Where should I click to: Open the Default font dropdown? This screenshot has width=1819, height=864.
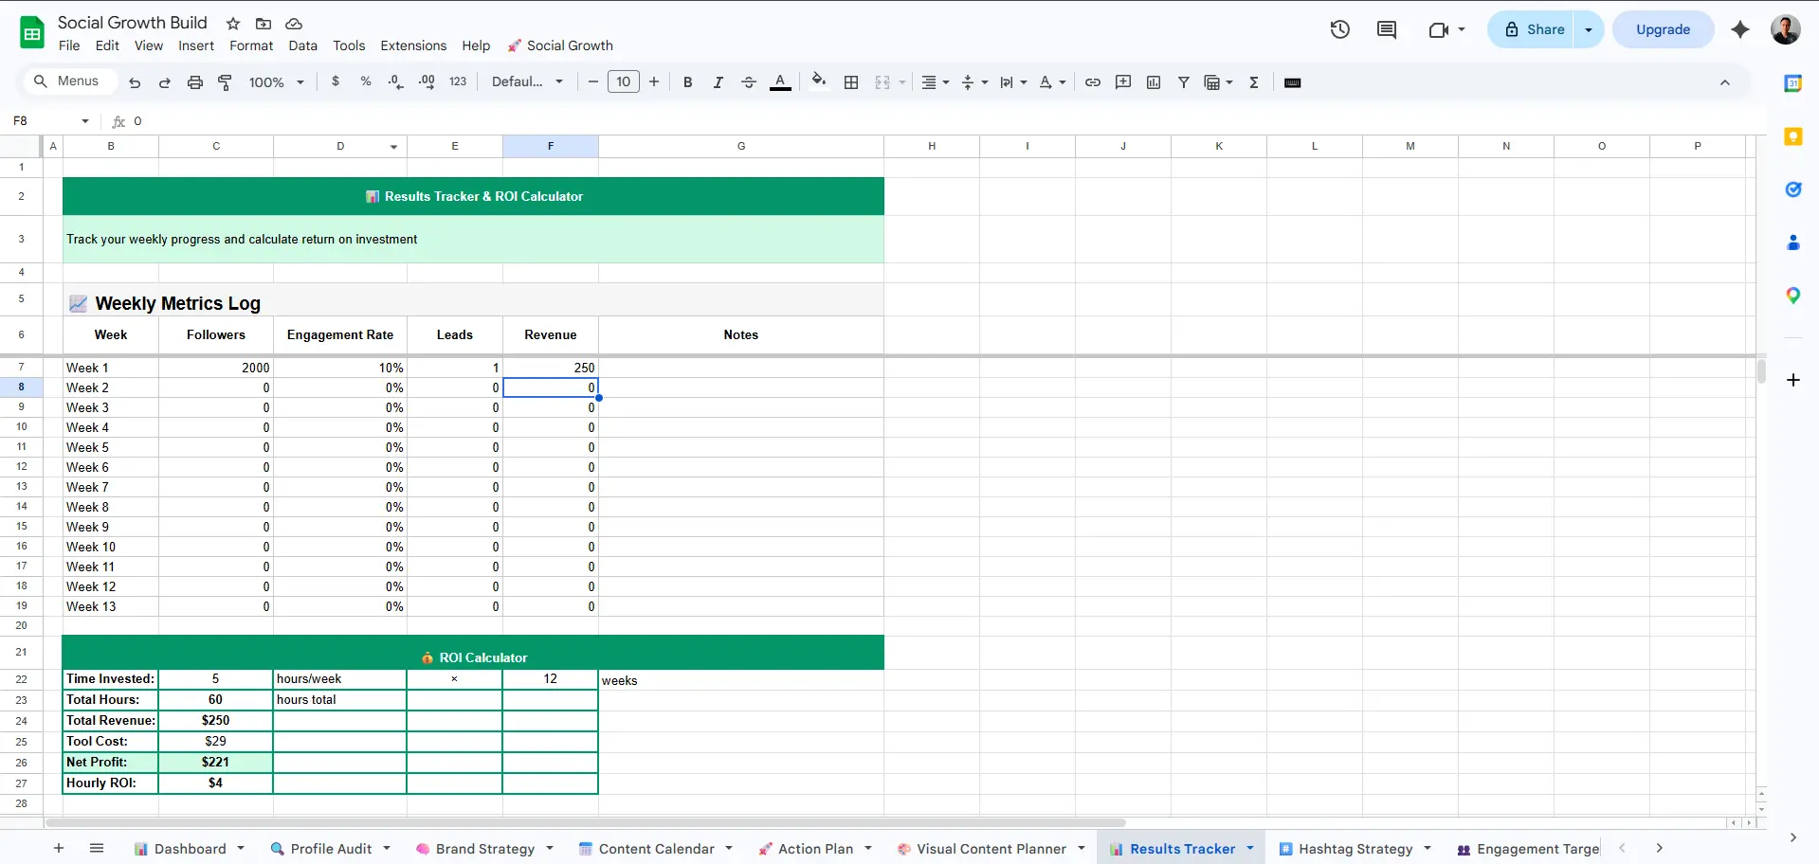click(527, 81)
